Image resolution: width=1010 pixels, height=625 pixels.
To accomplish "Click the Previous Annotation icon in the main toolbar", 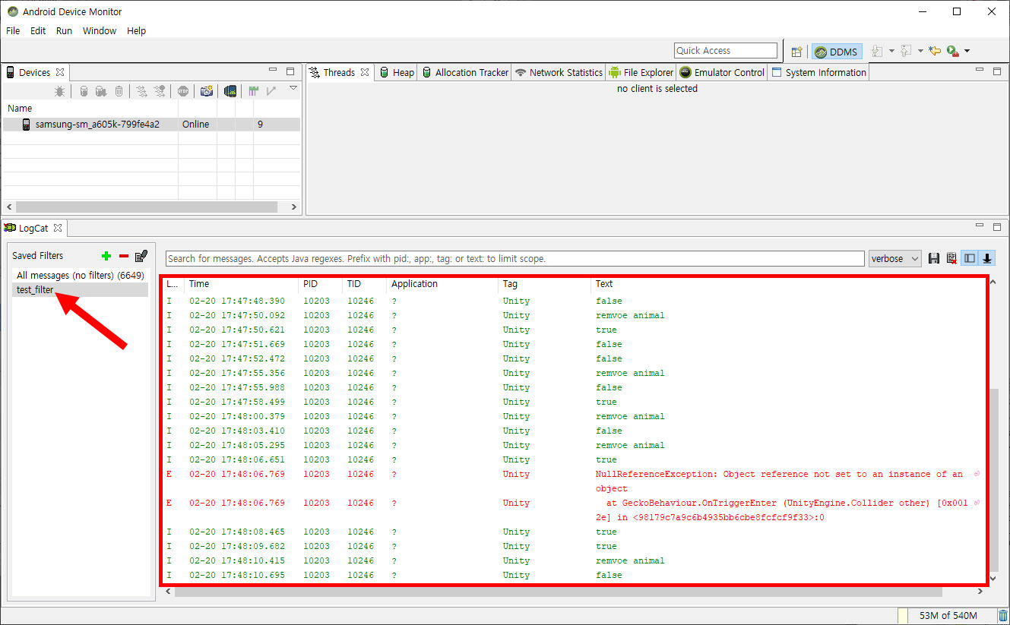I will click(906, 51).
